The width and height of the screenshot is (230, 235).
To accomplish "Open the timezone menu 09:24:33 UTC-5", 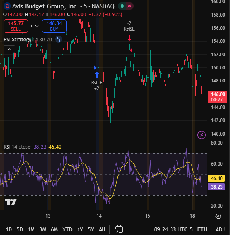I will 173,229.
